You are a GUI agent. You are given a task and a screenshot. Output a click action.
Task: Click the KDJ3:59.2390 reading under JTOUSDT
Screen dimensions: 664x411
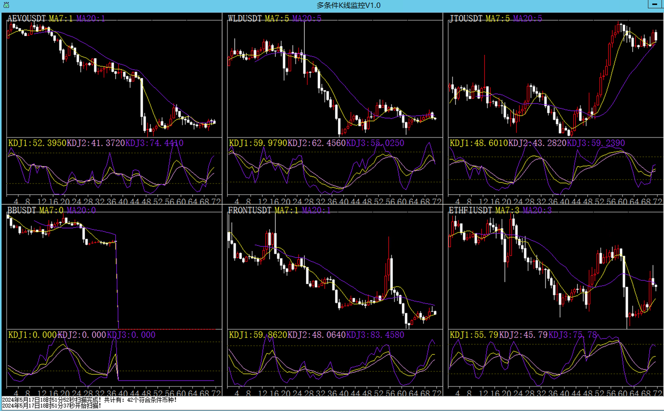(596, 143)
